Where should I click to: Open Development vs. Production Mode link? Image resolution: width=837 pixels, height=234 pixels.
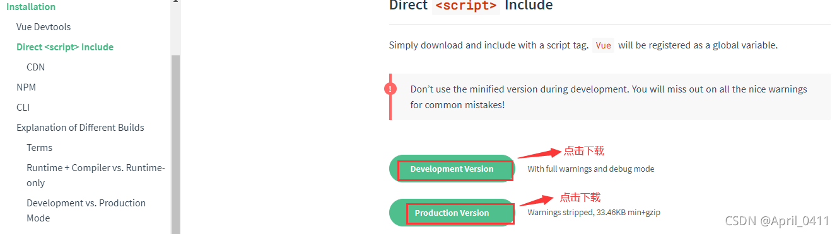(x=86, y=211)
